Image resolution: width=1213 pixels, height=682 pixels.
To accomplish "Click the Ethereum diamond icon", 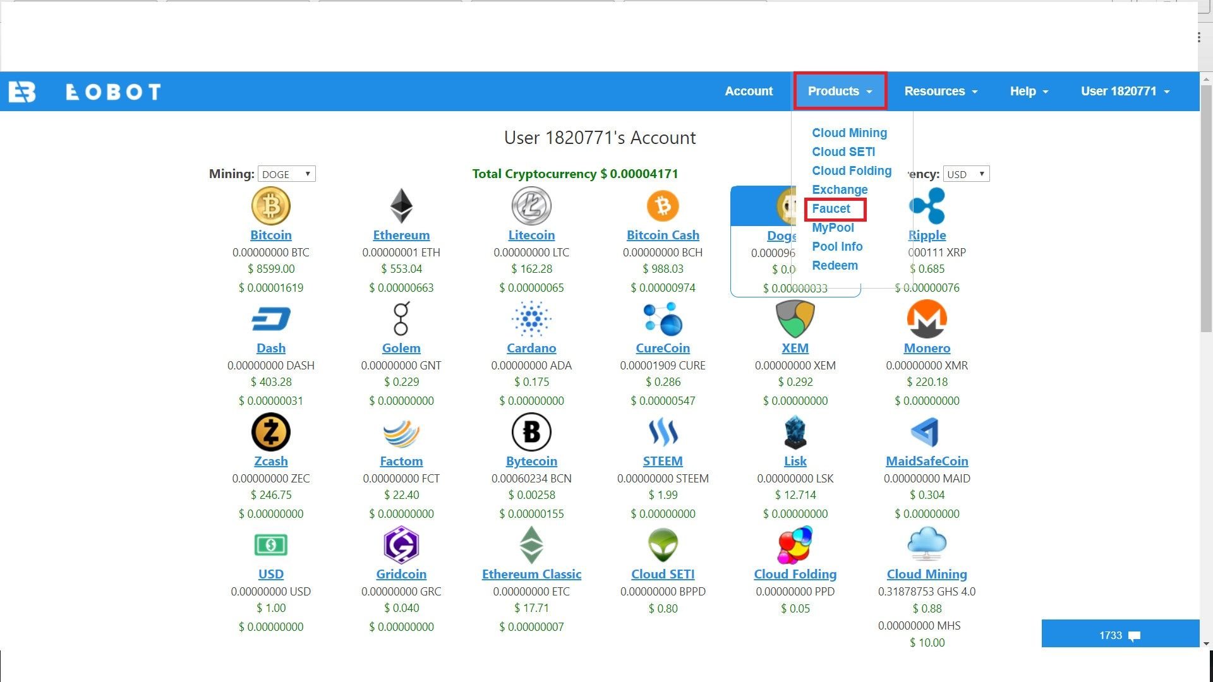I will click(401, 206).
